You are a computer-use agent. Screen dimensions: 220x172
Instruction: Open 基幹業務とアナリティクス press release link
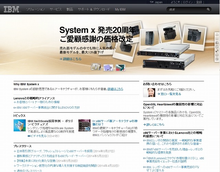coord(51,156)
